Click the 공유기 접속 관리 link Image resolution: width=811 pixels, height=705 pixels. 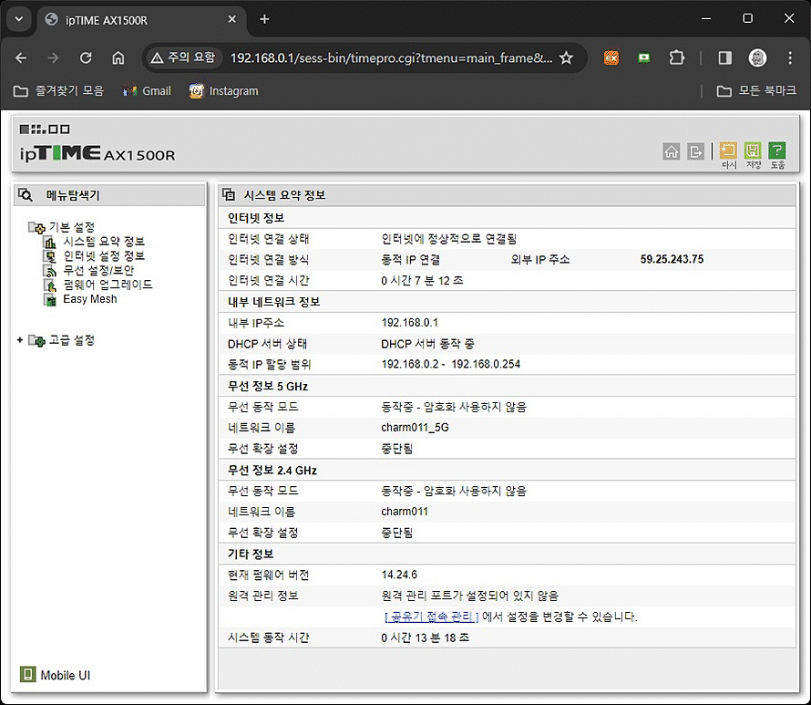click(433, 616)
